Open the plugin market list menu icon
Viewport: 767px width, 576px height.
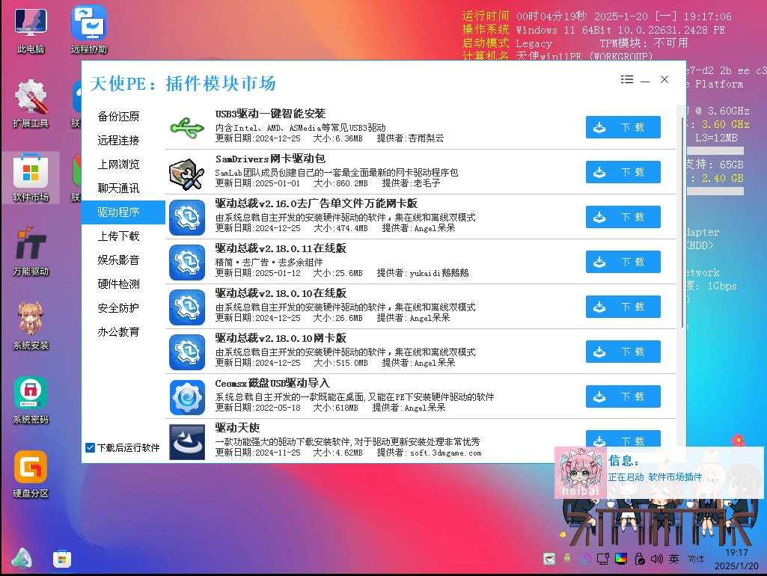coord(627,79)
